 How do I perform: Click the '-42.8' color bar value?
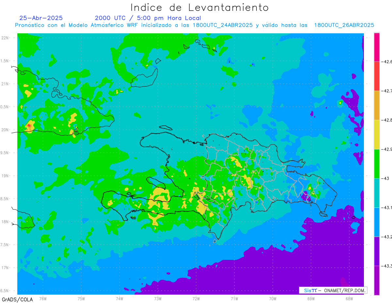click(386, 120)
